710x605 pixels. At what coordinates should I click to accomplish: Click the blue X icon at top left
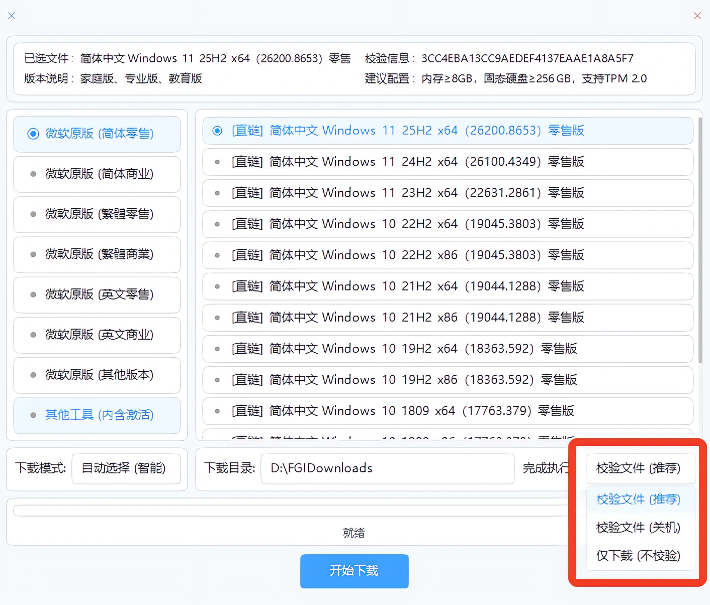point(12,16)
